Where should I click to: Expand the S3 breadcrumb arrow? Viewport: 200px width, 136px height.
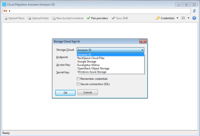[x=10, y=11]
